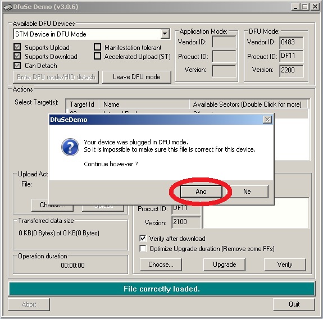Screen dimensions: 323x319
Task: Tick Accelerated Upload (ST) checkbox
Action: click(97, 56)
